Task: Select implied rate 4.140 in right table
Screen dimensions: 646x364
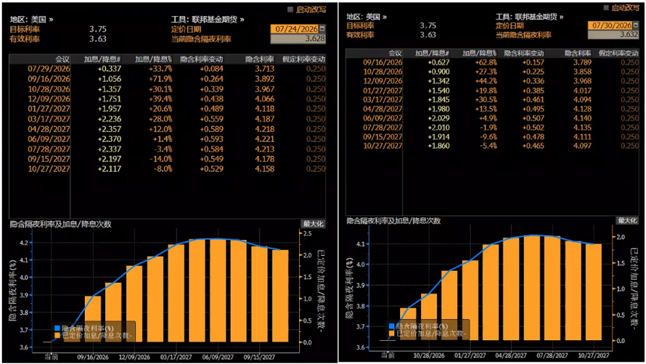Action: click(x=582, y=118)
